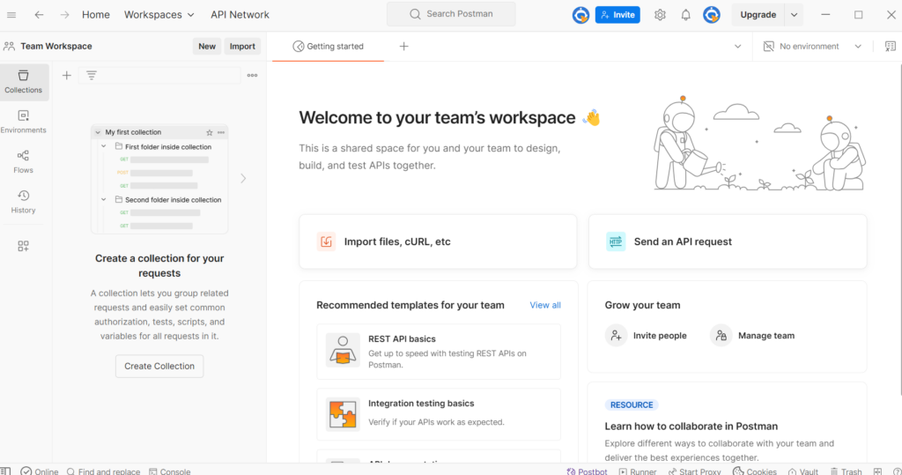The height and width of the screenshot is (475, 902).
Task: Click the Upgrade button
Action: (x=758, y=15)
